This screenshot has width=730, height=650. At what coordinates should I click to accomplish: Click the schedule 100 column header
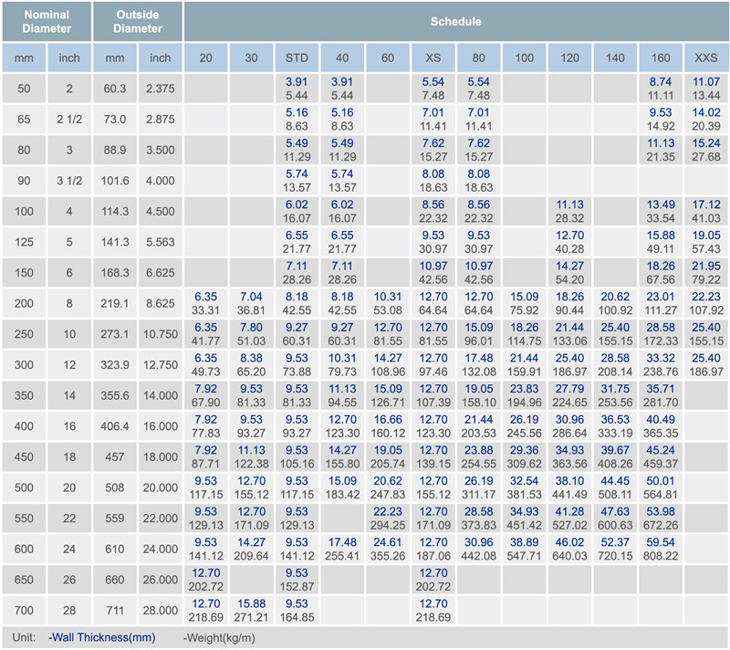[x=524, y=58]
